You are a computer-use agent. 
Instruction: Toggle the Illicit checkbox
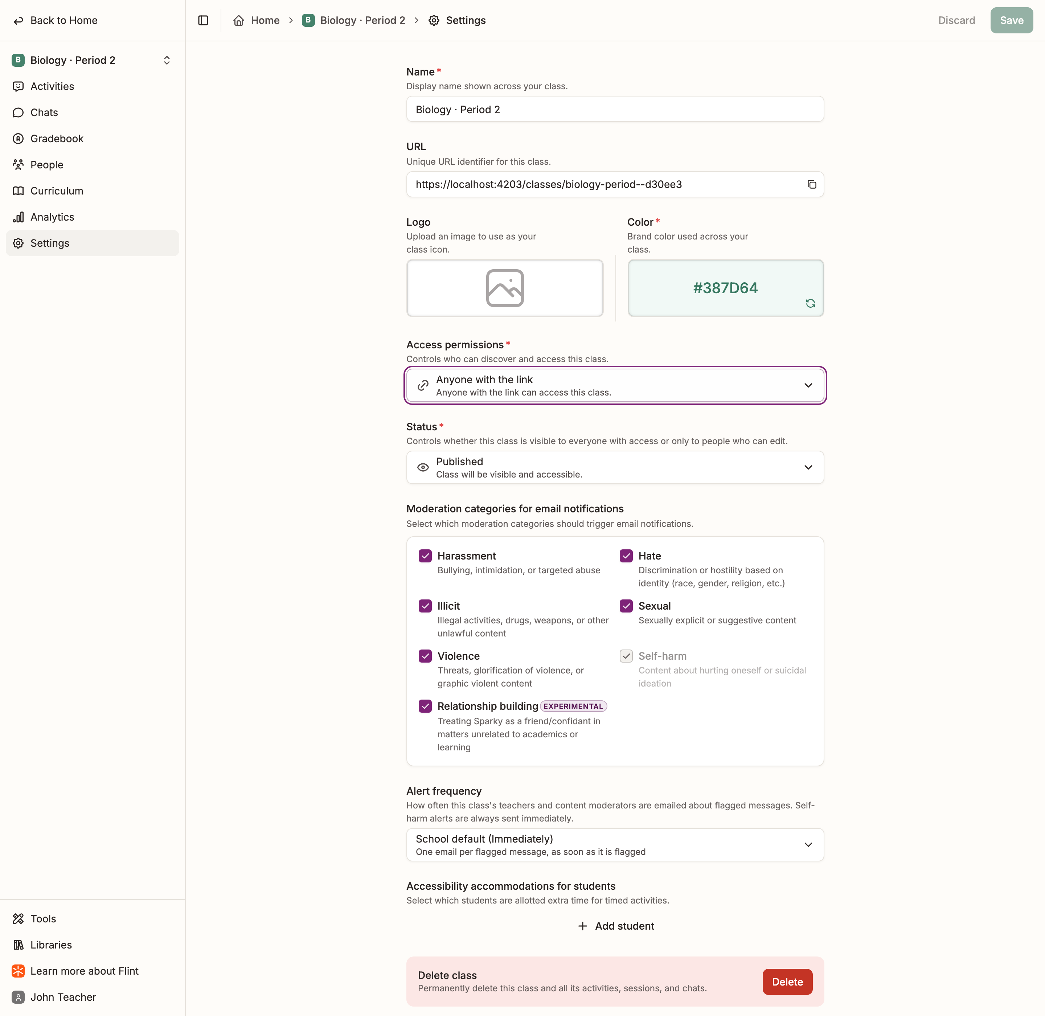coord(425,606)
